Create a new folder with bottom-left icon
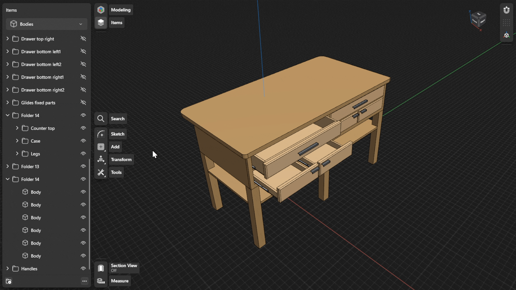Viewport: 516px width, 290px height. (9, 281)
